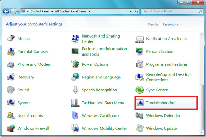Screen dimensions: 206x137
Task: Go to Windows Update link
Action: pyautogui.click(x=162, y=128)
